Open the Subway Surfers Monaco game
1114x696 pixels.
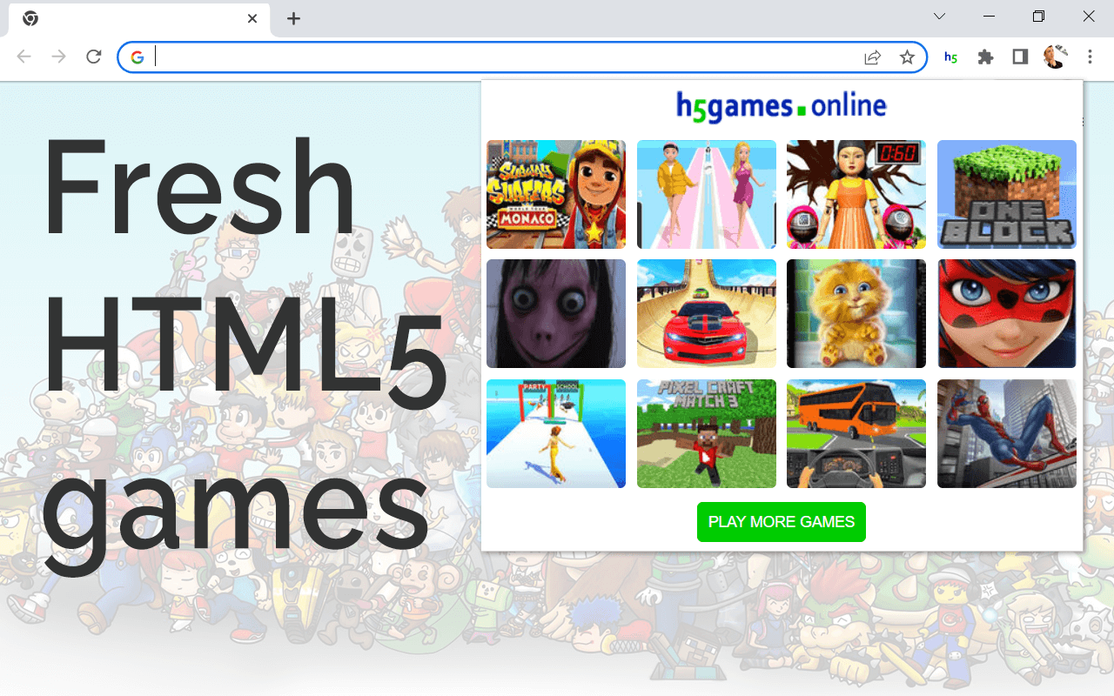point(556,194)
